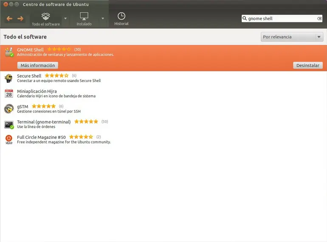Open the Instalado section
The width and height of the screenshot is (327, 242).
(x=84, y=19)
